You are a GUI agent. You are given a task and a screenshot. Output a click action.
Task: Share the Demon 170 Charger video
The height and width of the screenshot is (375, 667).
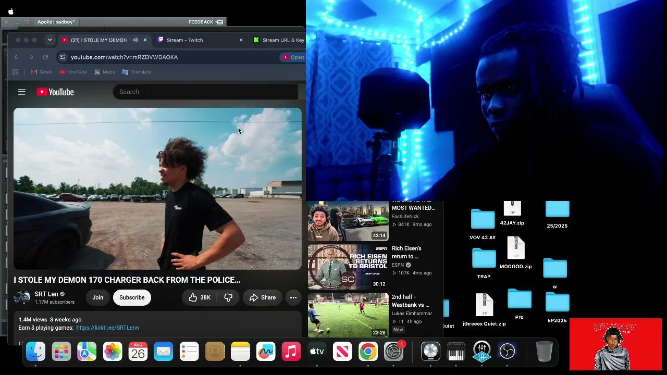262,297
